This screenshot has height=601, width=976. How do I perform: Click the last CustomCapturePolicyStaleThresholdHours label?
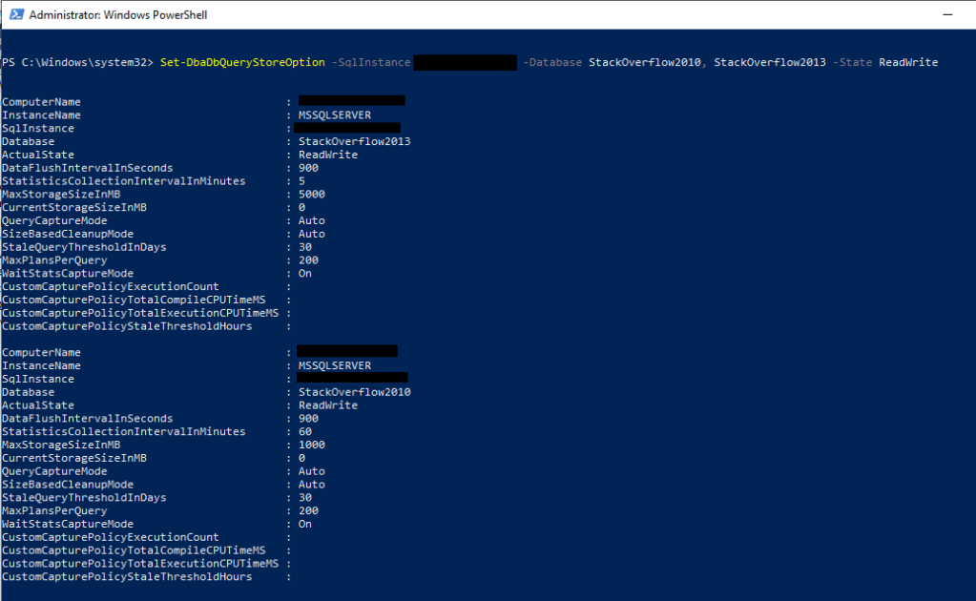click(127, 577)
